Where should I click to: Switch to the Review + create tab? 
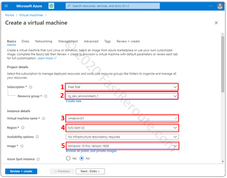tap(128, 41)
